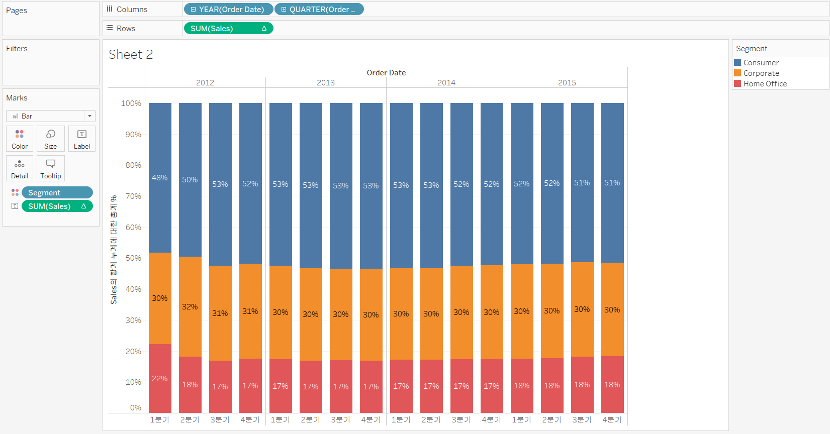Select the 32% Corporate bar segment
The height and width of the screenshot is (434, 830).
[190, 306]
